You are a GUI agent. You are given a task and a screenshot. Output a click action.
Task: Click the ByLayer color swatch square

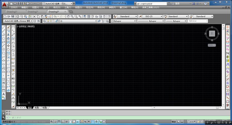pyautogui.click(x=112, y=21)
